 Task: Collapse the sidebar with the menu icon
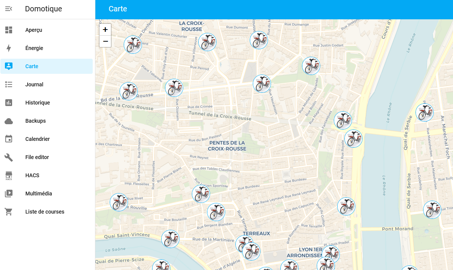coord(9,9)
